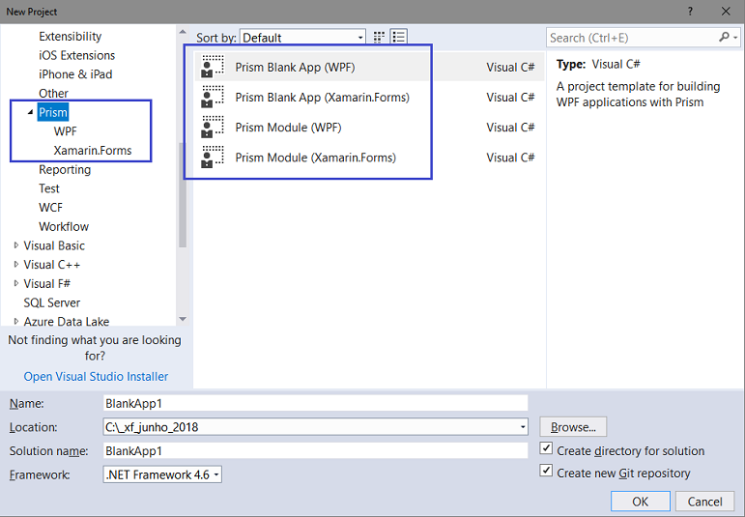This screenshot has width=745, height=517.
Task: Switch to medium icons list view
Action: pyautogui.click(x=399, y=37)
